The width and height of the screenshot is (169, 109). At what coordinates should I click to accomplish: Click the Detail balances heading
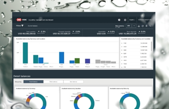(x=22, y=76)
